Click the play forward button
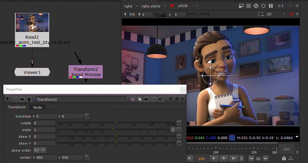This screenshot has width=308, height=163. (x=214, y=158)
